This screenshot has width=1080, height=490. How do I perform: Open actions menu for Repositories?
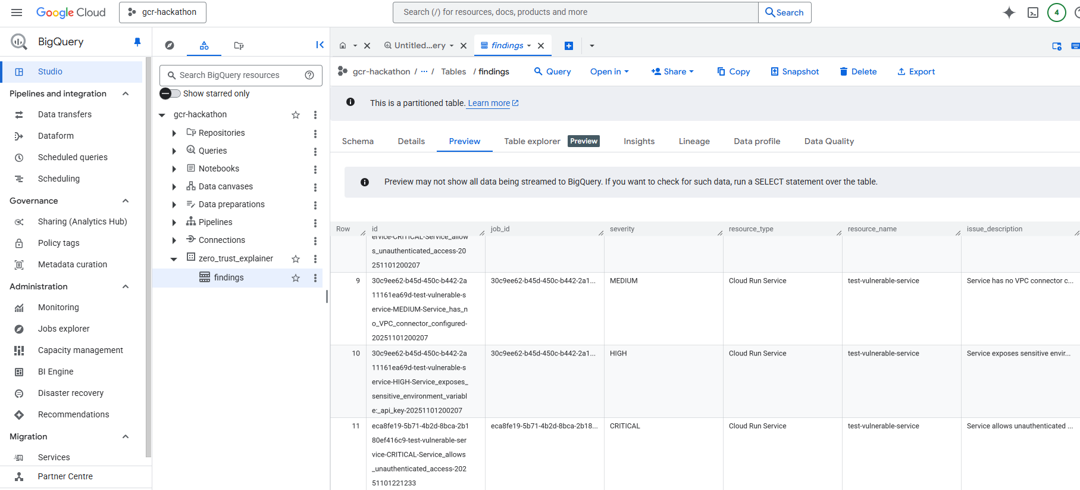[x=315, y=133]
